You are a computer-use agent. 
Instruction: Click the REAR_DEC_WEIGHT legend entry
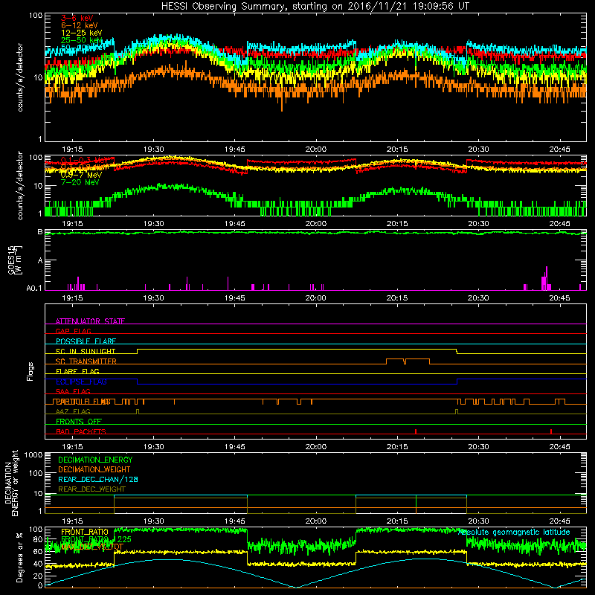91,489
